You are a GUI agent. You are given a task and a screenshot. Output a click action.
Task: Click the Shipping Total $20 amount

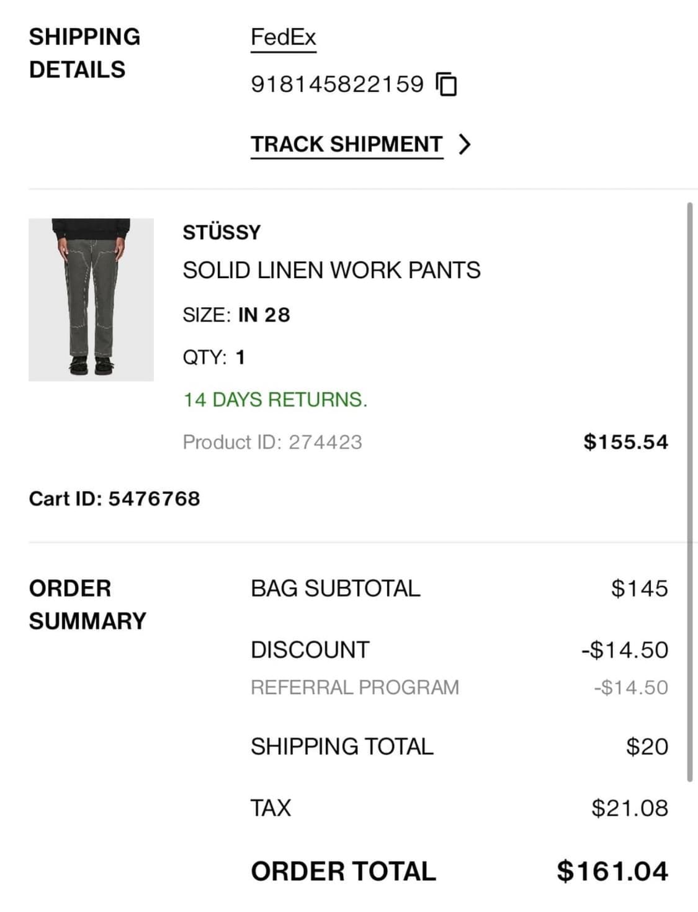click(647, 746)
